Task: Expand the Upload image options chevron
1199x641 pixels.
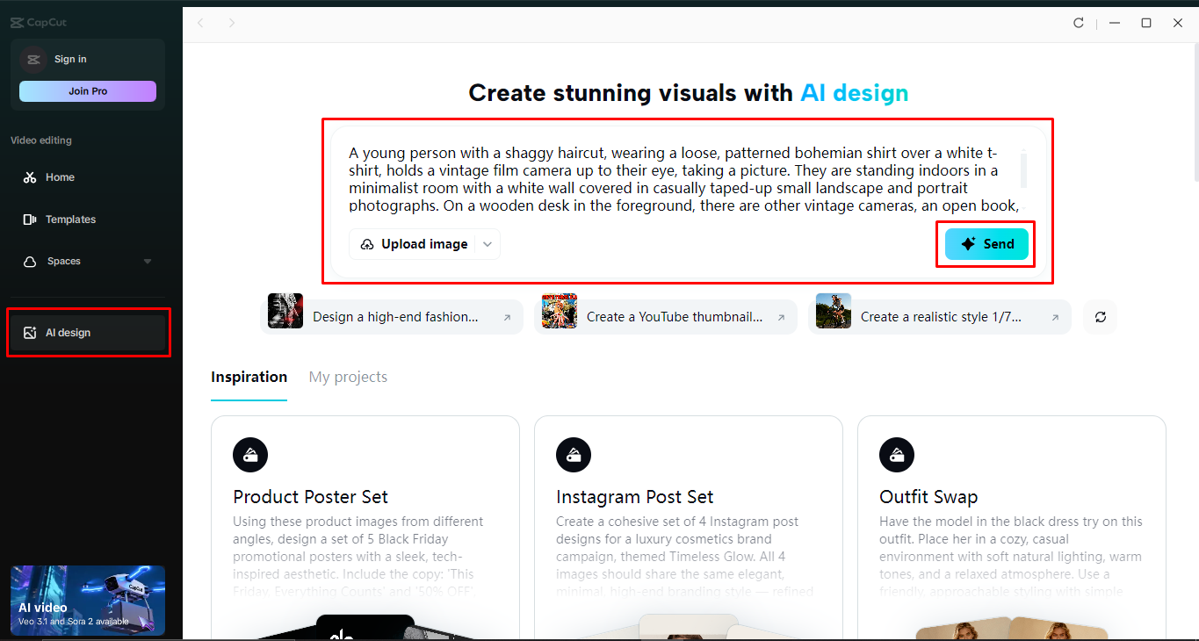Action: [488, 244]
